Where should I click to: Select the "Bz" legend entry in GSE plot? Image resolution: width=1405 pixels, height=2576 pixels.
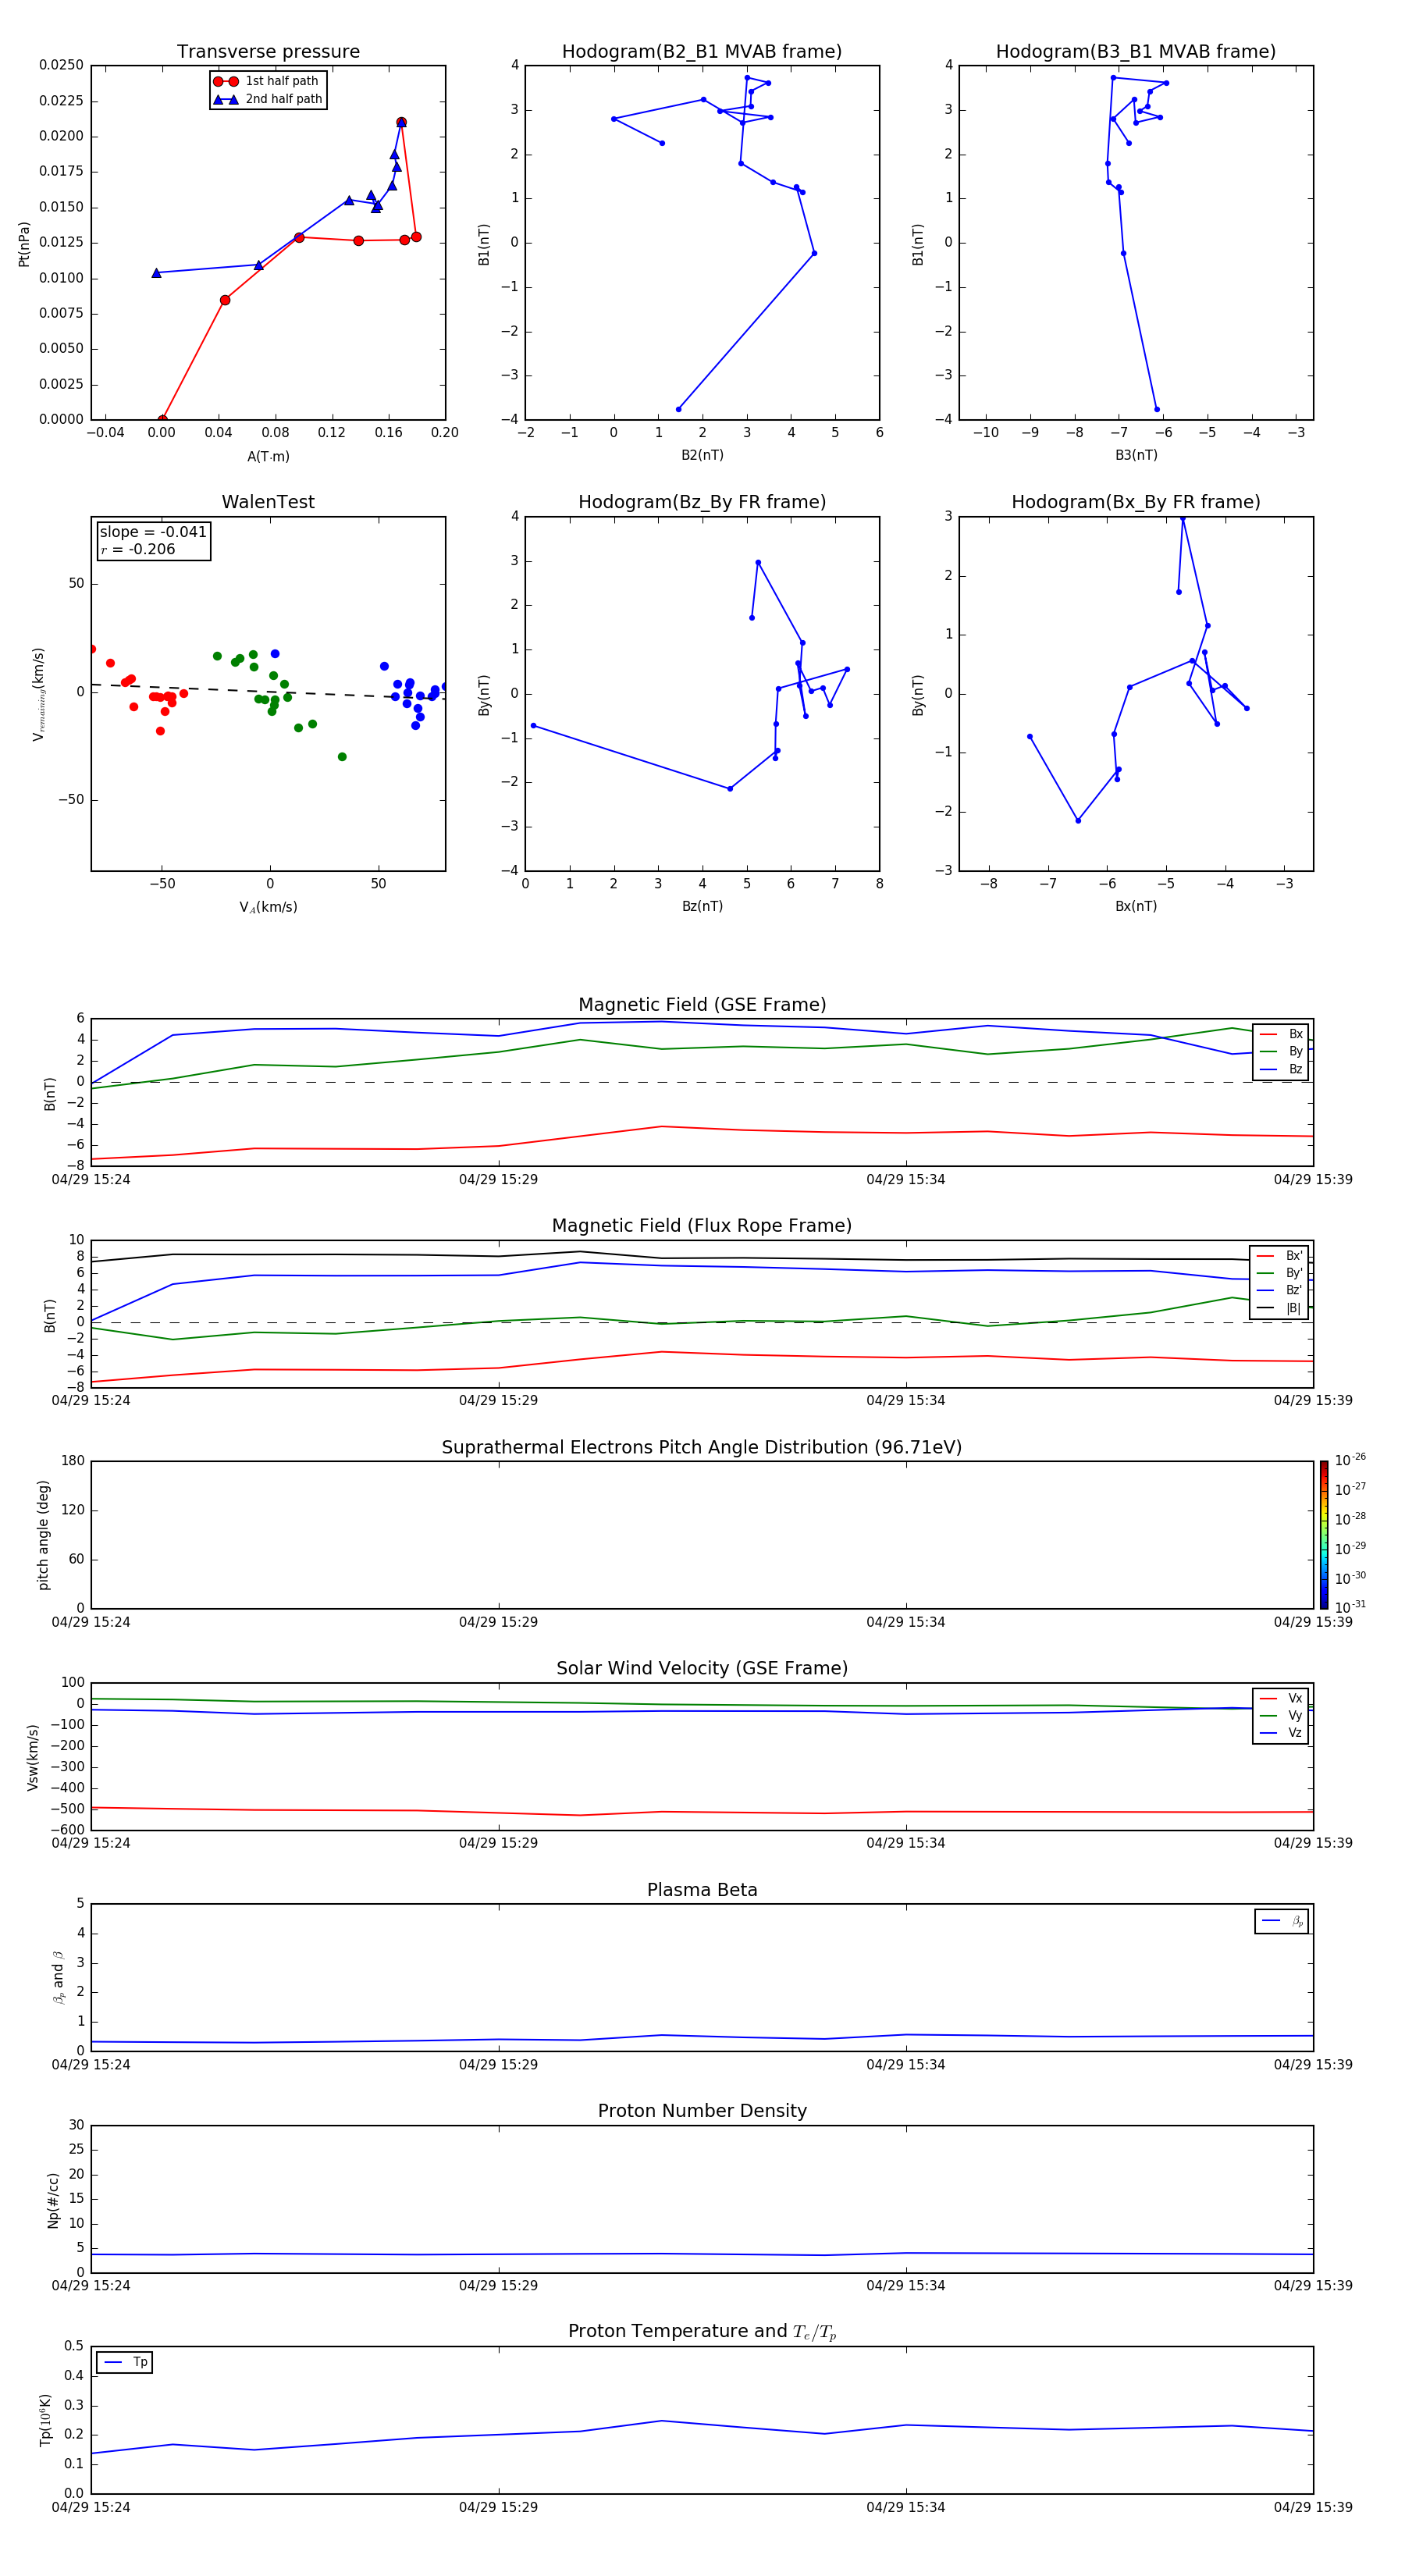1281,1070
